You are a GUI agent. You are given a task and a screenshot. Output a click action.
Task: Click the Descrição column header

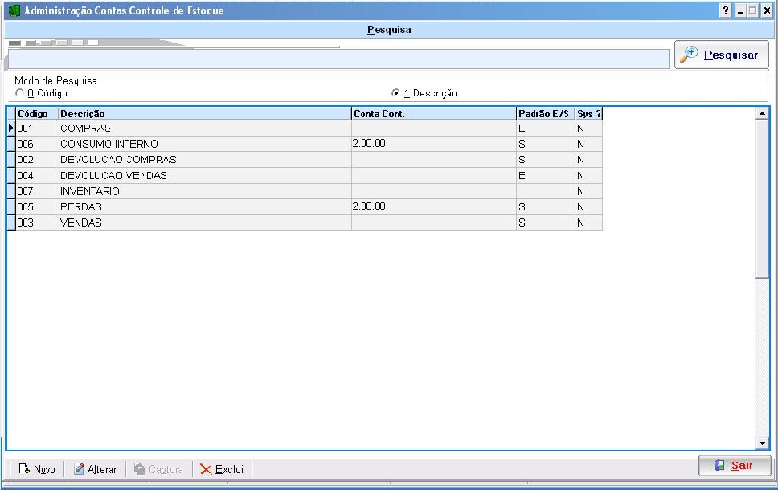[x=204, y=114]
